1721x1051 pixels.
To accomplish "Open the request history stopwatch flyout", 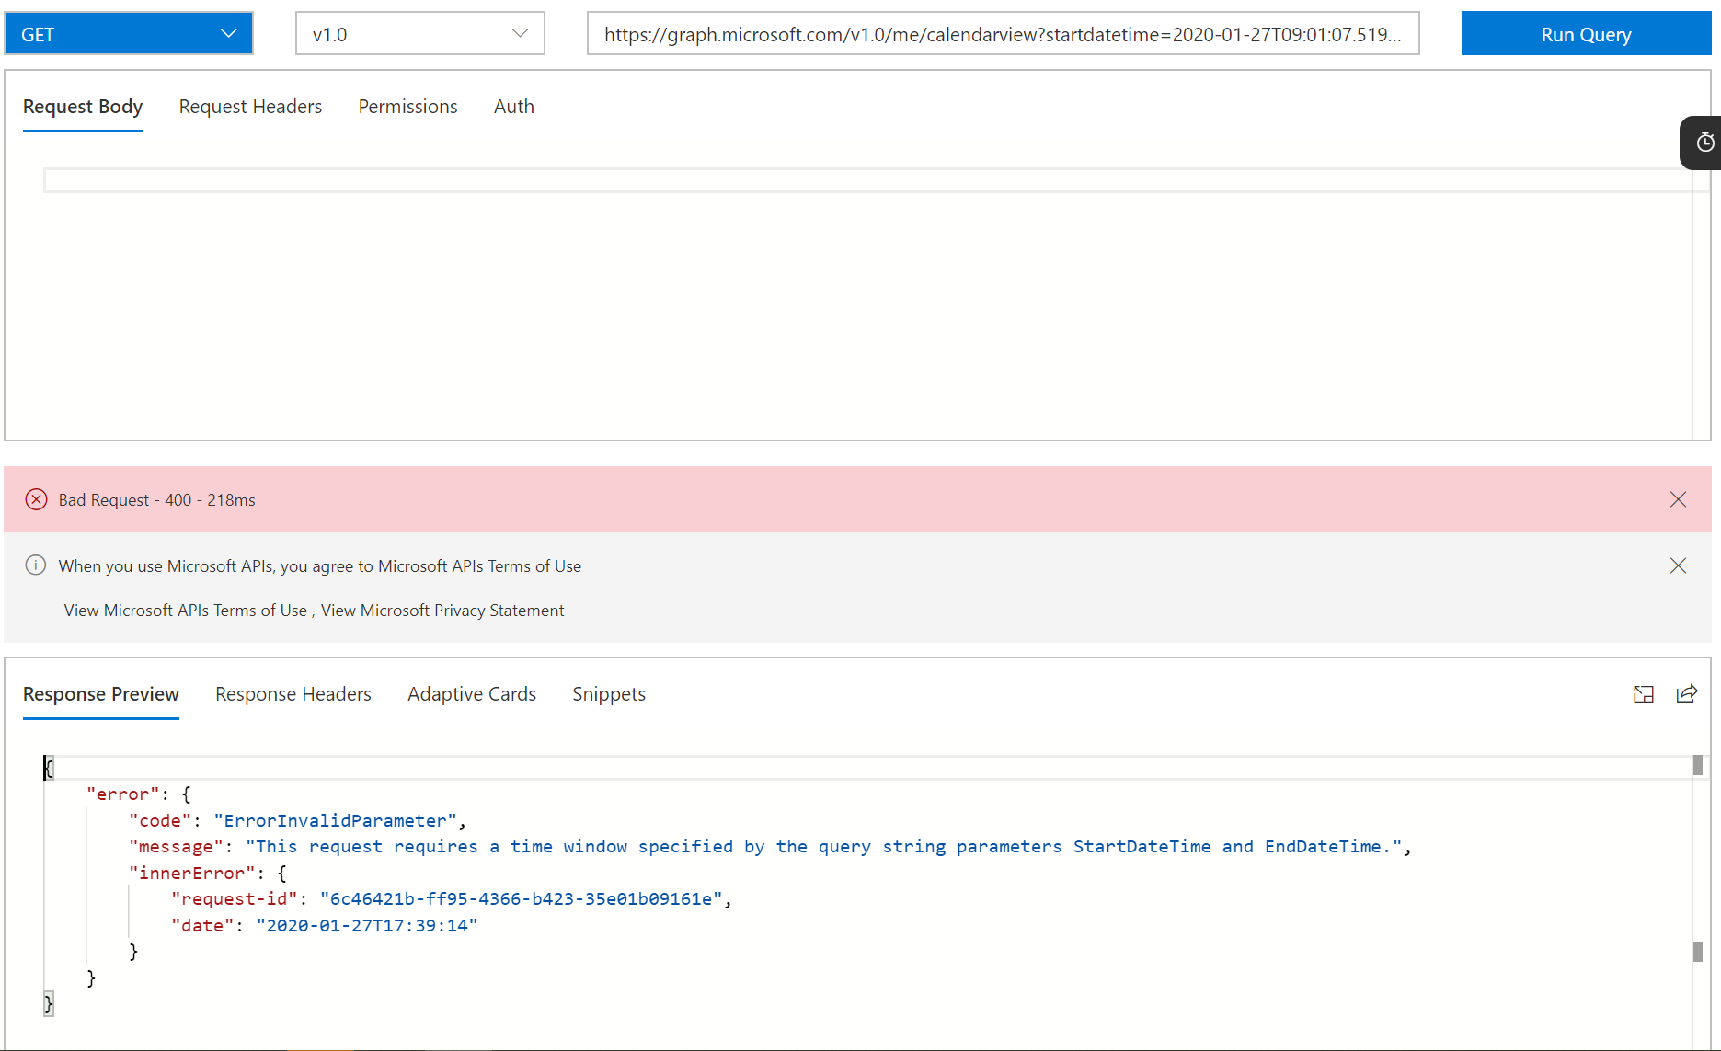I will [x=1705, y=143].
